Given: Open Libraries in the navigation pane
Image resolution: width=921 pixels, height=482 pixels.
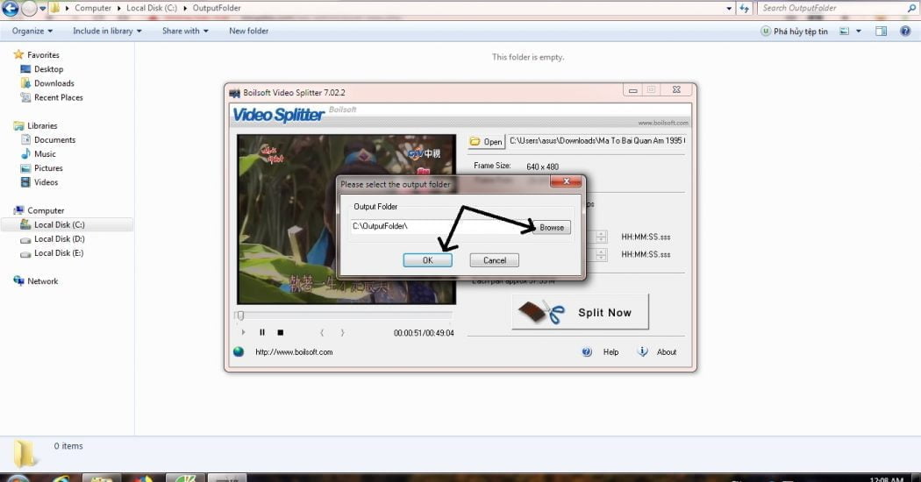Looking at the screenshot, I should click(42, 125).
